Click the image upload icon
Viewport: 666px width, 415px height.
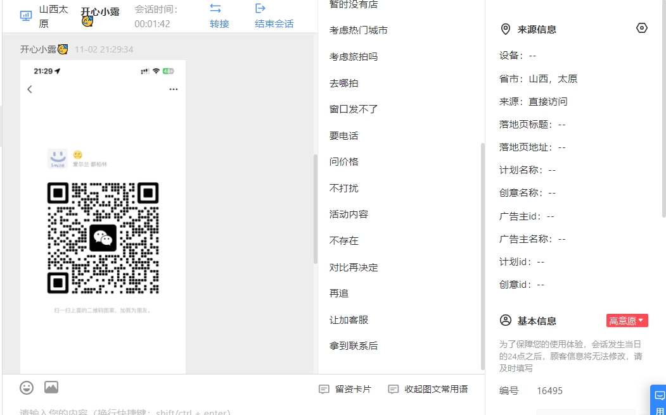[51, 387]
